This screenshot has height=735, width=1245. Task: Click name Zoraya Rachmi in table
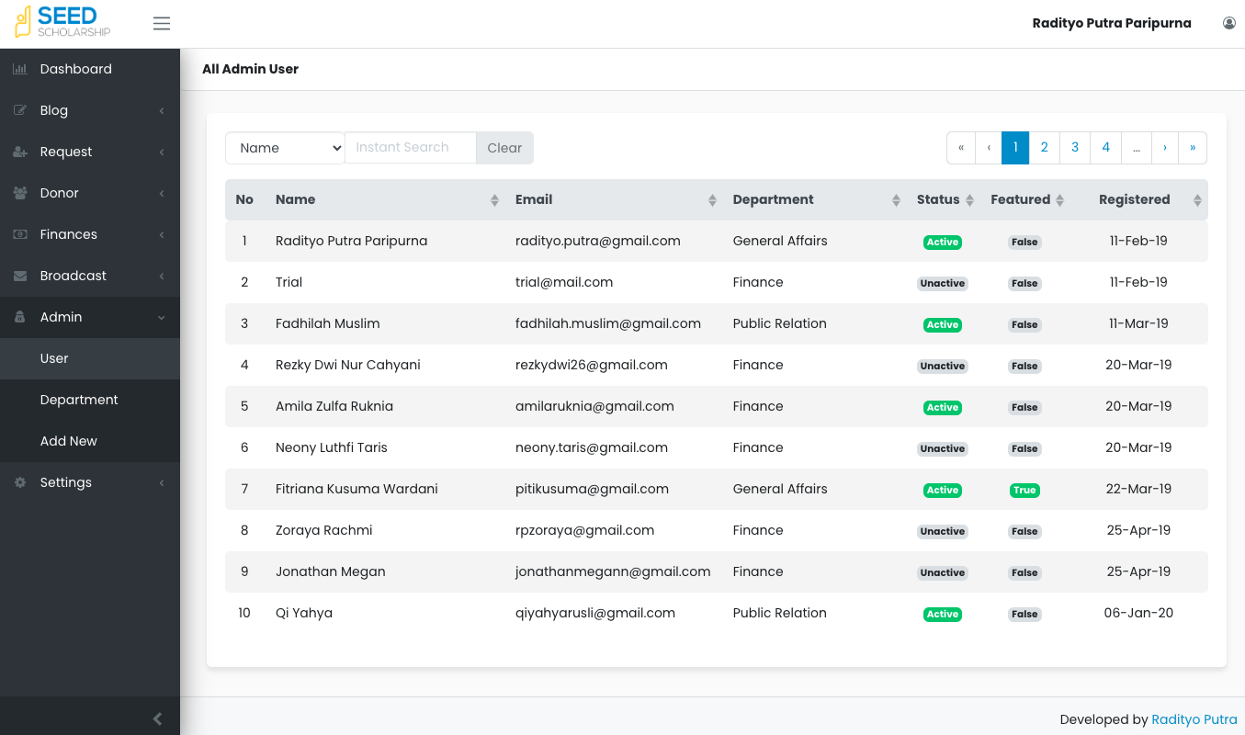pyautogui.click(x=324, y=530)
